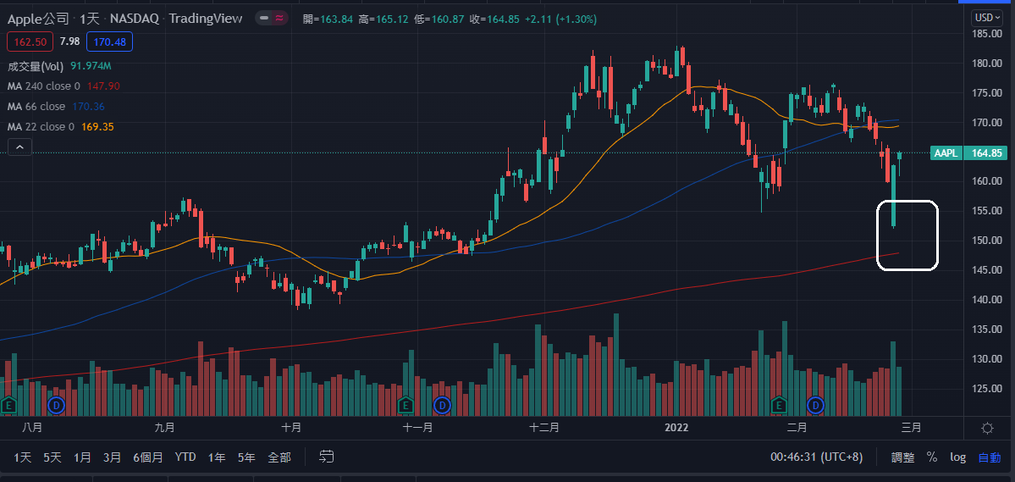Open the go-to-date calendar icon
The width and height of the screenshot is (1015, 482).
(327, 457)
